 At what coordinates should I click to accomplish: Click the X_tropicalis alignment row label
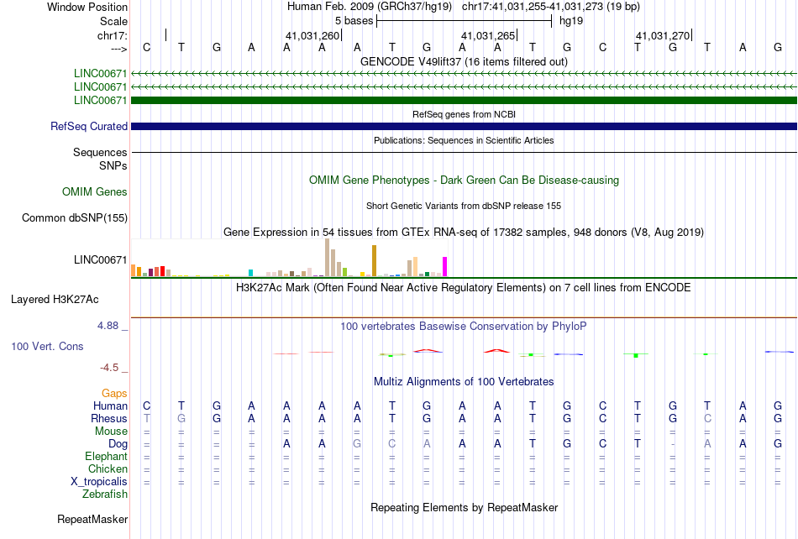[x=99, y=482]
